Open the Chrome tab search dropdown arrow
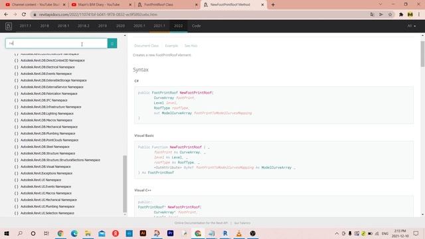The image size is (425, 239). [x=381, y=5]
